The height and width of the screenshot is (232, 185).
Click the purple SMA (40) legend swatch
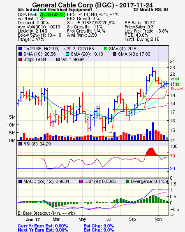[x=115, y=54]
